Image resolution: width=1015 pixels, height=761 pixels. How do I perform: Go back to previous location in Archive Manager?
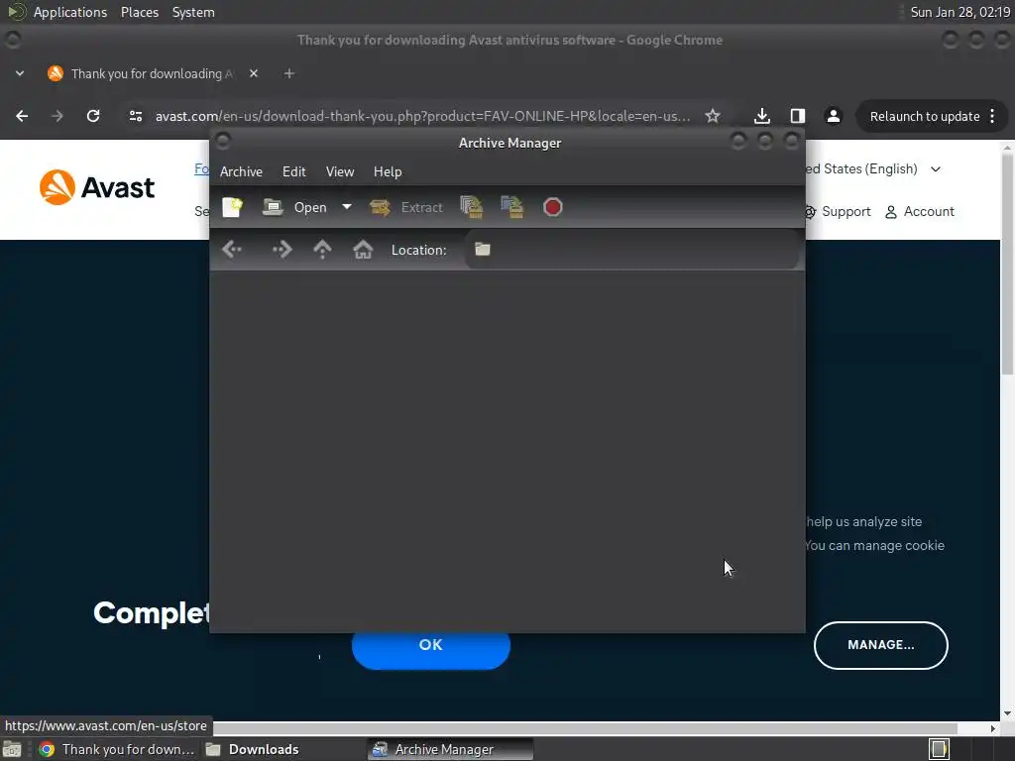pyautogui.click(x=232, y=249)
